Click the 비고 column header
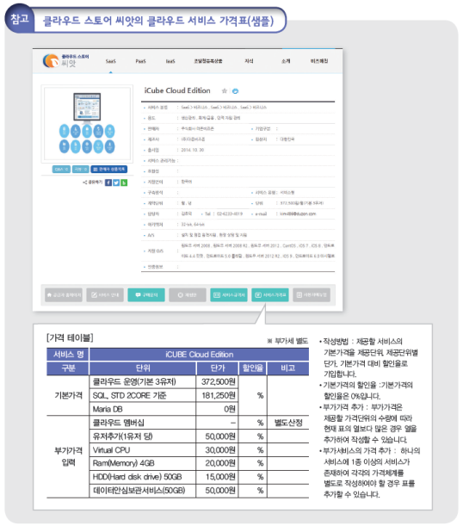Viewport: 463px width, 526px height. tap(288, 368)
